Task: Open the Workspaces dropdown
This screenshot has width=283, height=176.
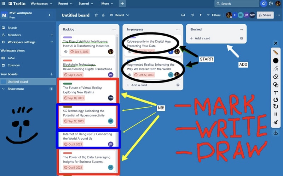Action: pyautogui.click(x=41, y=4)
